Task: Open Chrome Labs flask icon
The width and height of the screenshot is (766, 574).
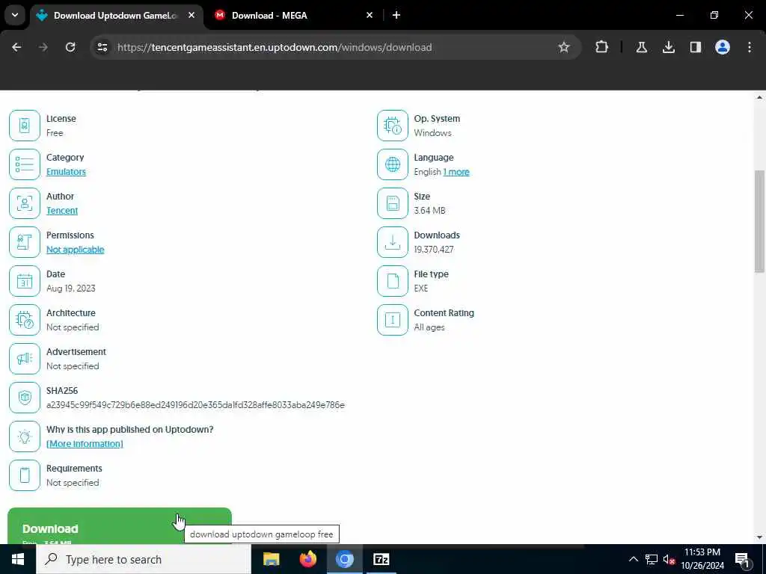Action: 641,47
